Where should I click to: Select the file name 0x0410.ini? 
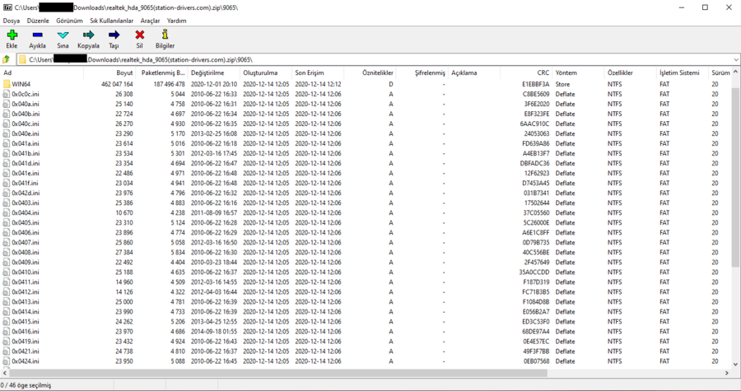coord(26,272)
